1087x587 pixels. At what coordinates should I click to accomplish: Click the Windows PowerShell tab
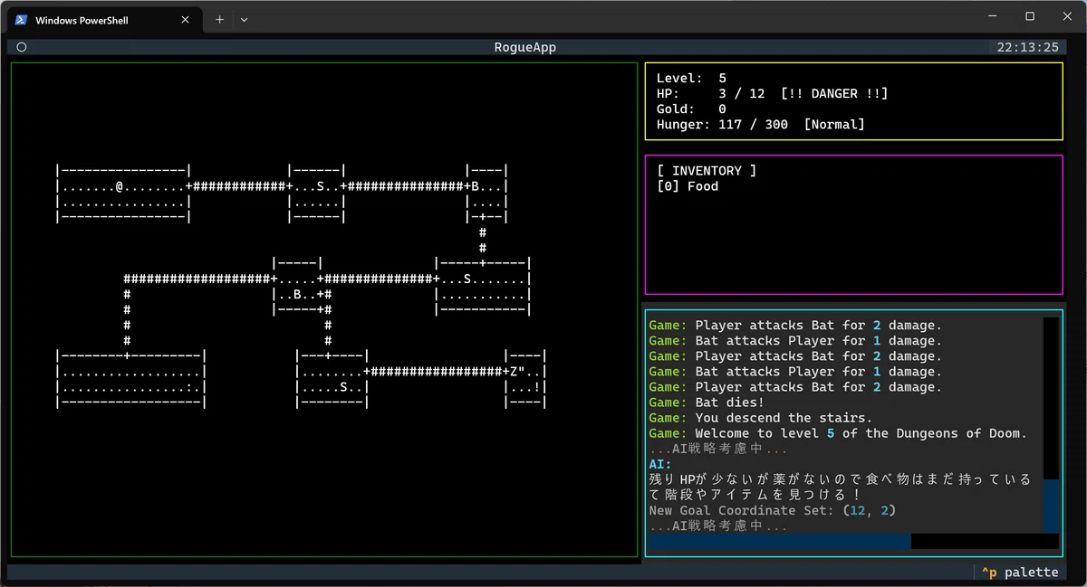coord(104,19)
